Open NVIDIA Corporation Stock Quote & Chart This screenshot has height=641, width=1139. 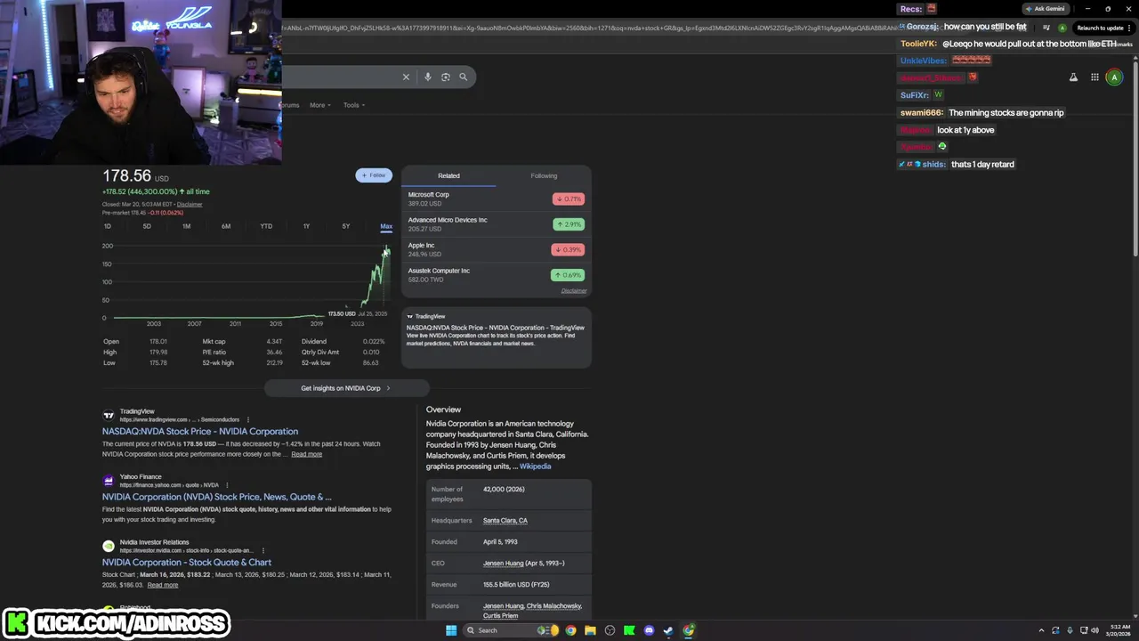187,563
